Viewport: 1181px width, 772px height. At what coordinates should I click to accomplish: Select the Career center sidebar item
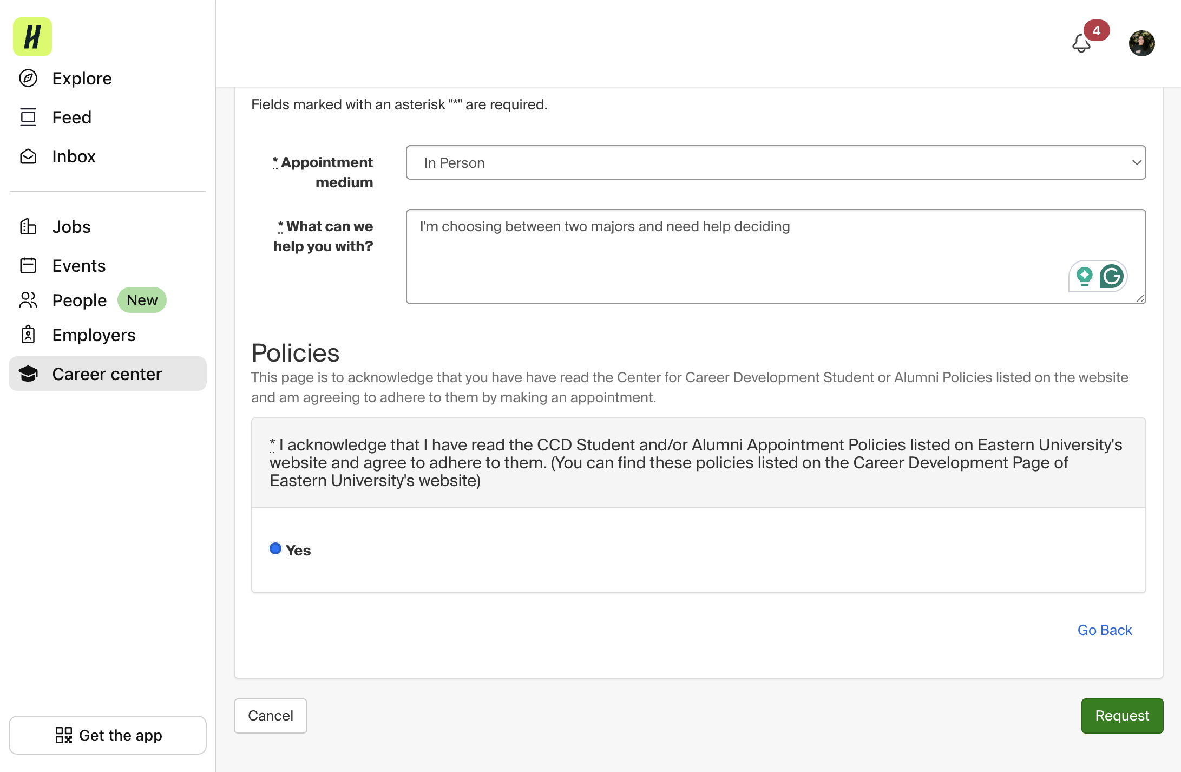108,374
